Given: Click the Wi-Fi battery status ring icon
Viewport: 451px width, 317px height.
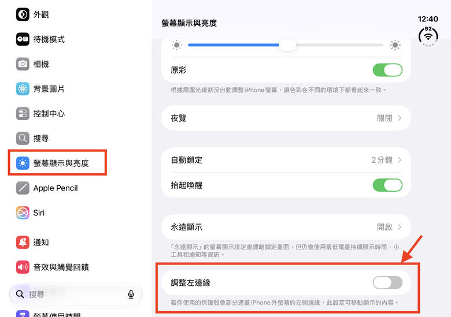Looking at the screenshot, I should point(428,36).
